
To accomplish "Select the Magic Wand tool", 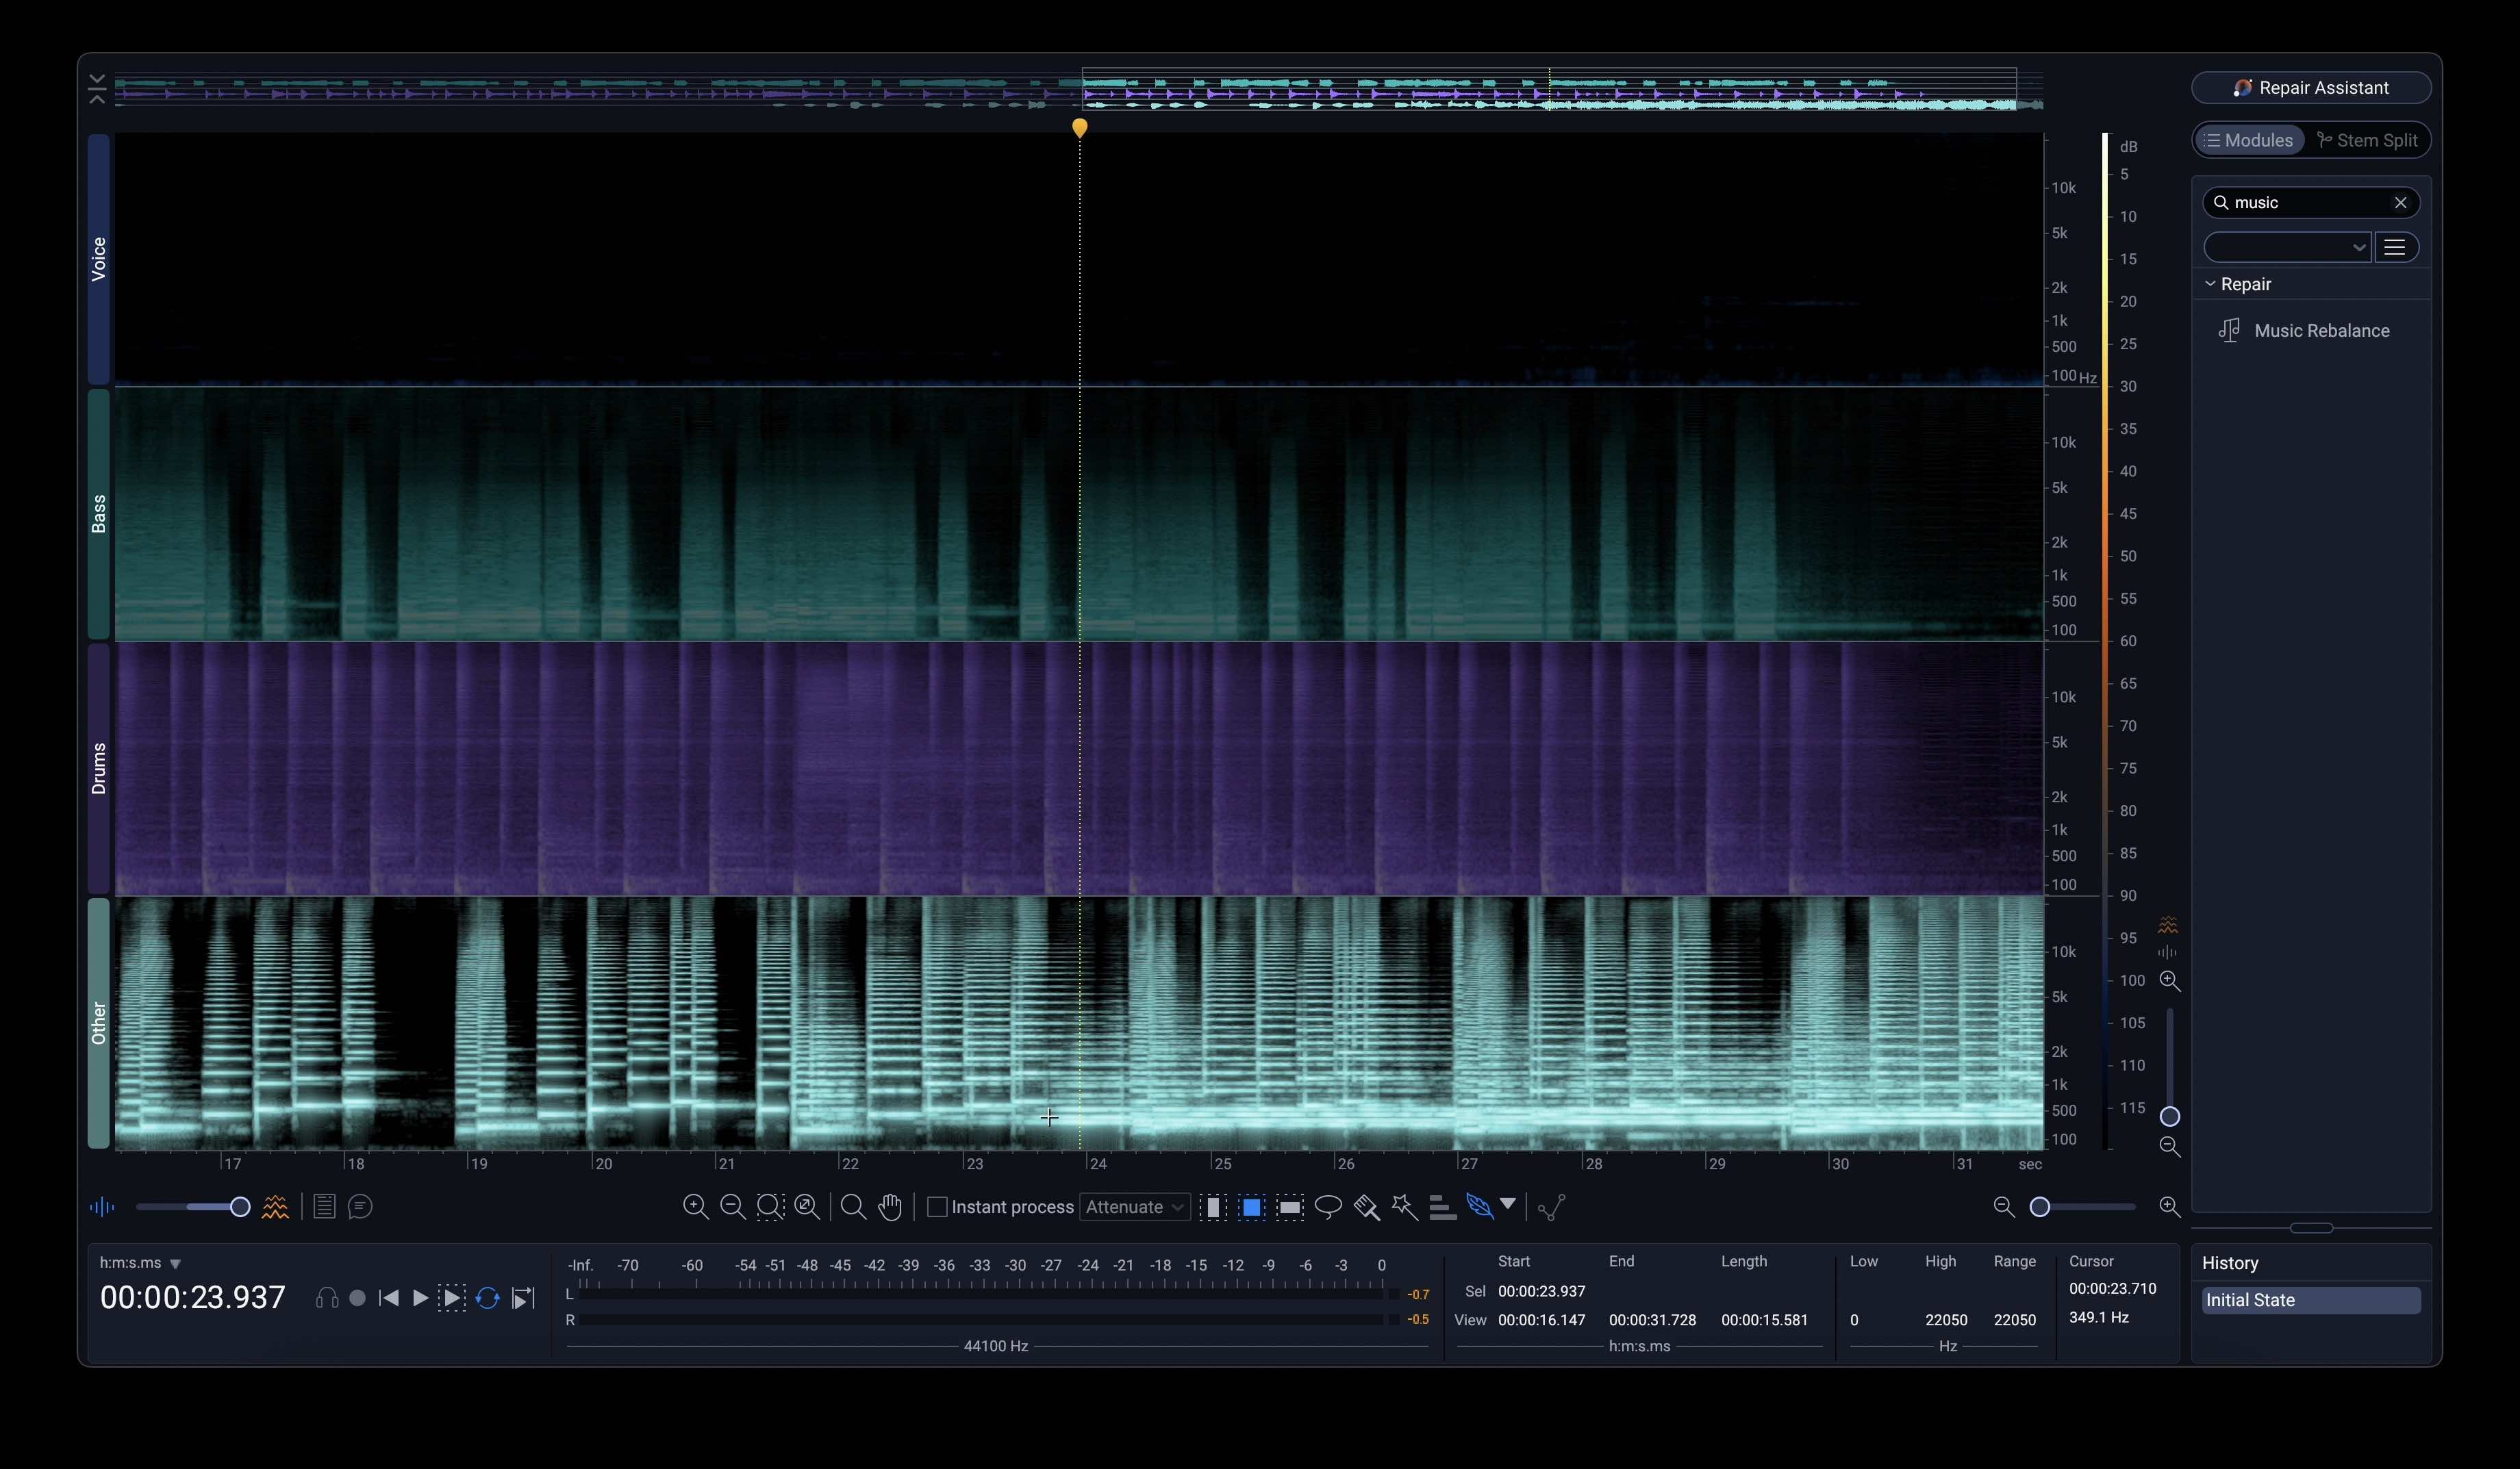I will tap(1404, 1208).
